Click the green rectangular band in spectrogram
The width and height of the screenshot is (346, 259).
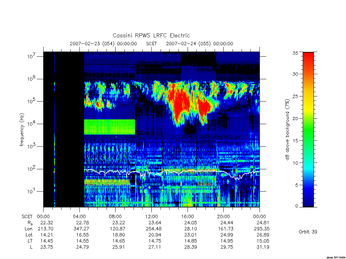(x=110, y=127)
